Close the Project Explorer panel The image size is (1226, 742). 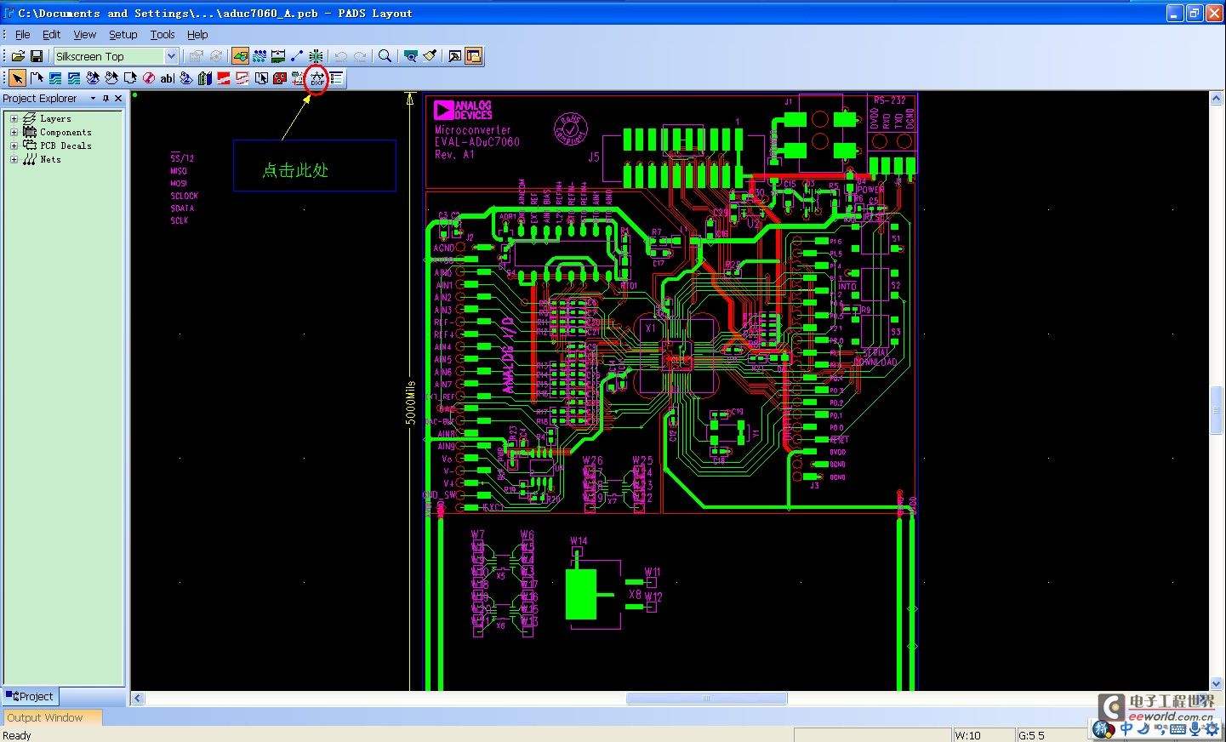[118, 99]
